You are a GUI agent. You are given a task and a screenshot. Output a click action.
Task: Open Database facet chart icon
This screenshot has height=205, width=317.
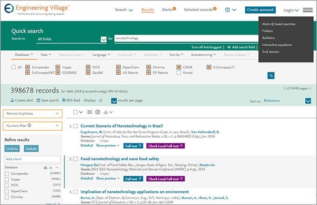[46, 168]
